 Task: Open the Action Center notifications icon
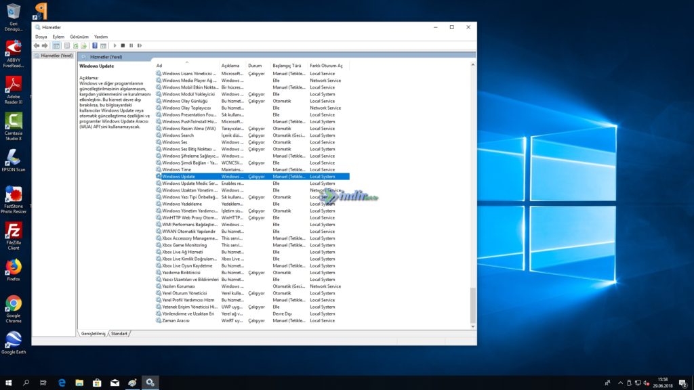coord(683,383)
